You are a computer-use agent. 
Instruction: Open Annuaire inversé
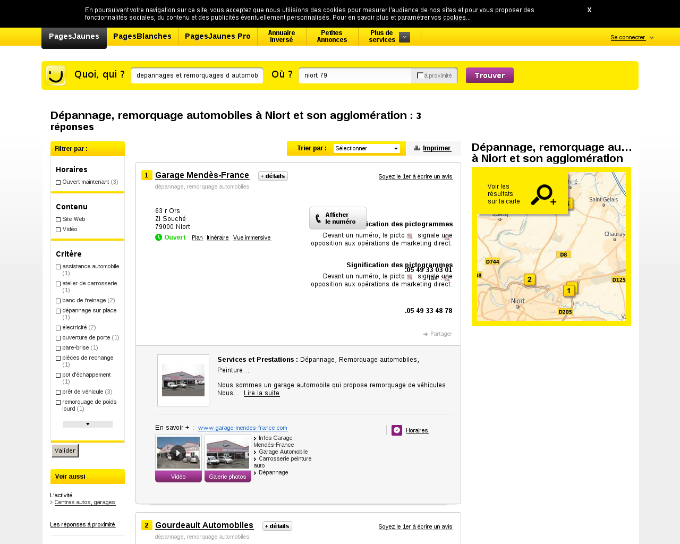pos(282,36)
